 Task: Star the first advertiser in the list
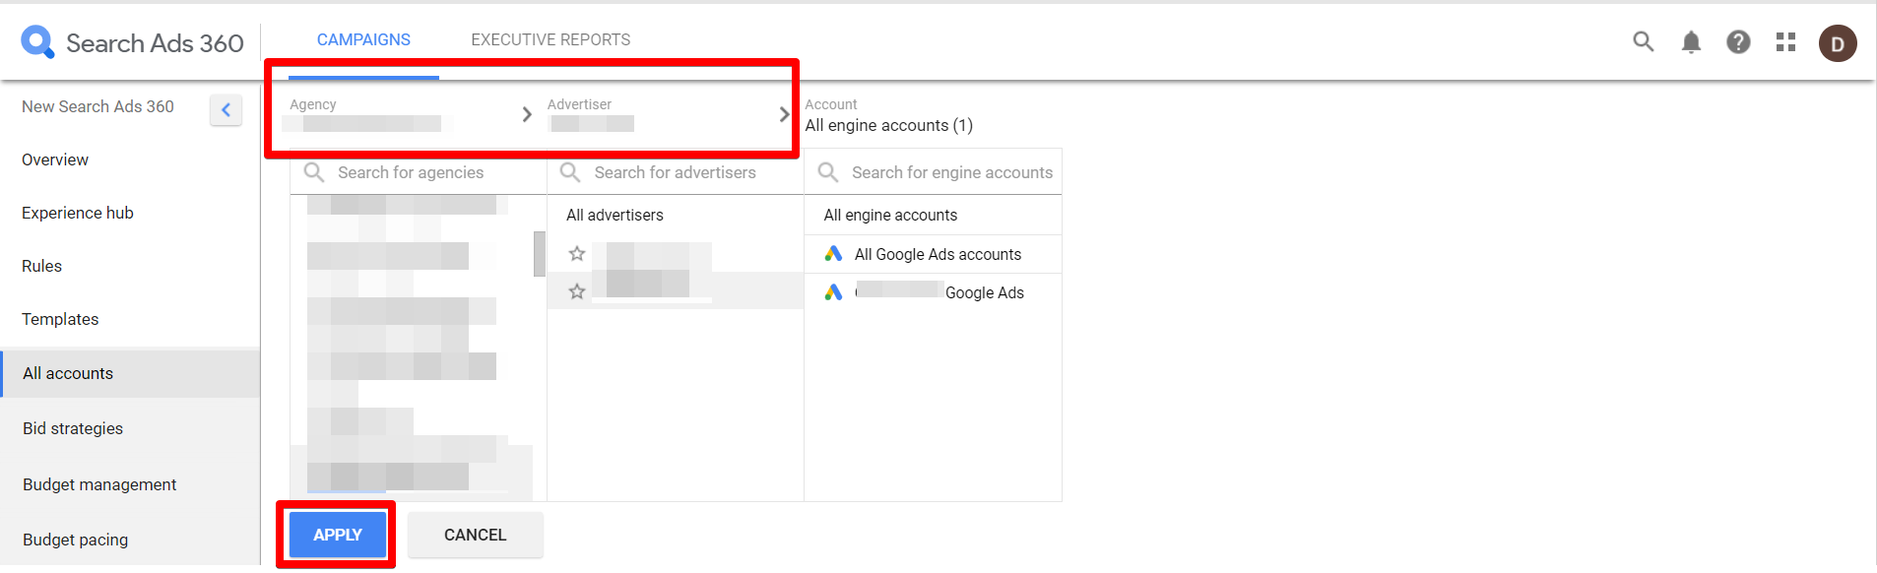click(x=577, y=254)
